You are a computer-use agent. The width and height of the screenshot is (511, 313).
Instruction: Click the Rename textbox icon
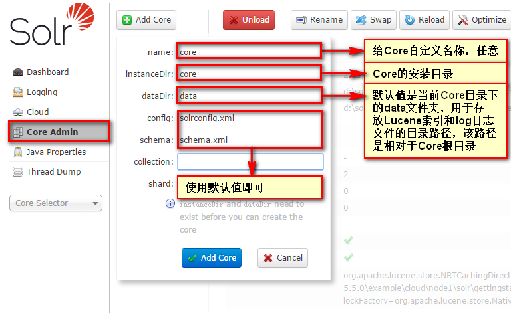point(301,20)
